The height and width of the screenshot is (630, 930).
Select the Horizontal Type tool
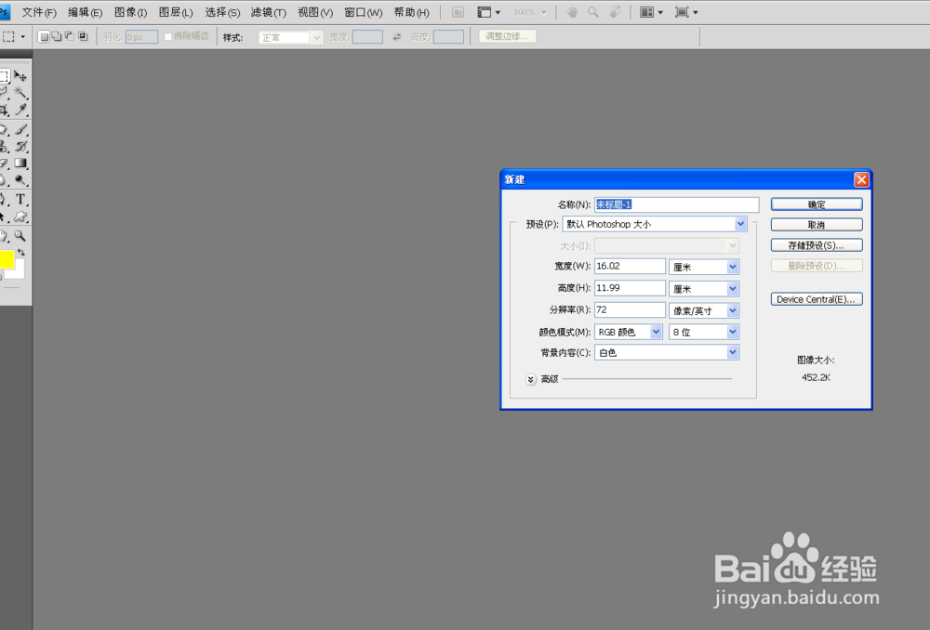click(x=20, y=199)
